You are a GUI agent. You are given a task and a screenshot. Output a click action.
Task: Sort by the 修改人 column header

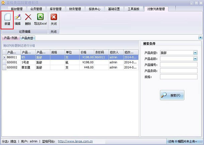click(x=116, y=52)
